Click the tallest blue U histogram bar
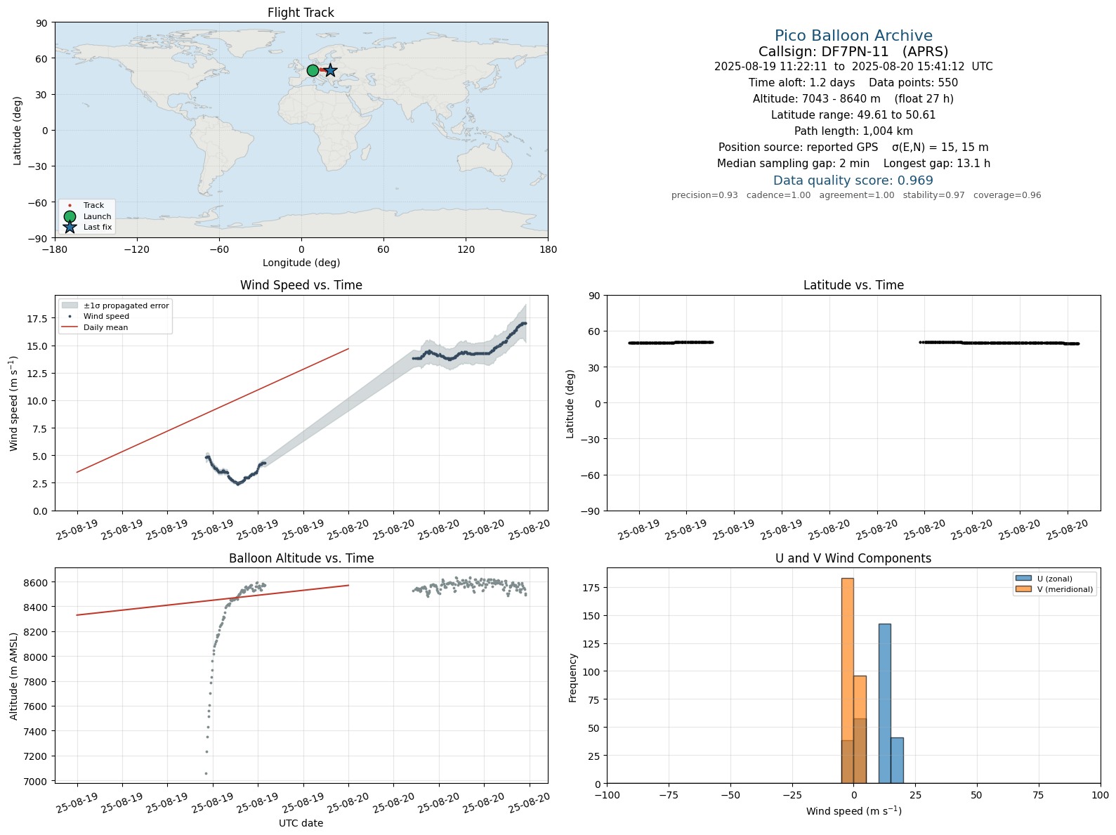The image size is (1116, 835). click(885, 703)
